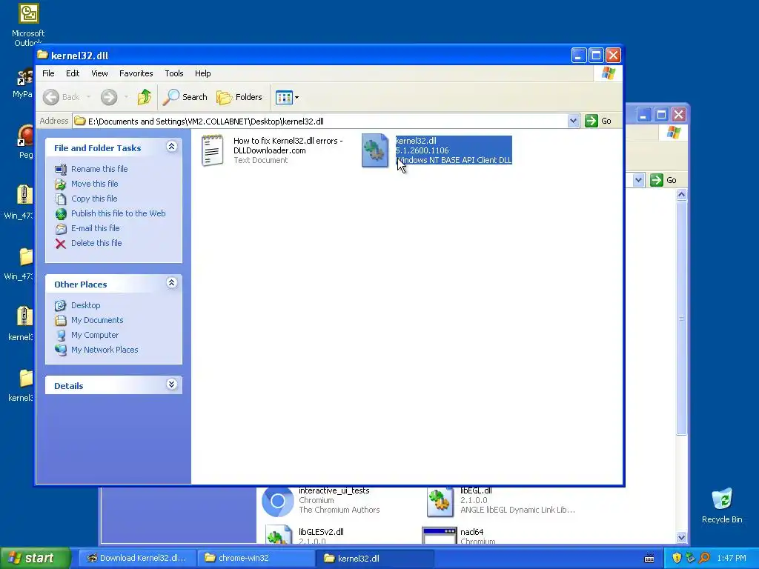
Task: Go to Desktop in Other Places
Action: pyautogui.click(x=86, y=305)
